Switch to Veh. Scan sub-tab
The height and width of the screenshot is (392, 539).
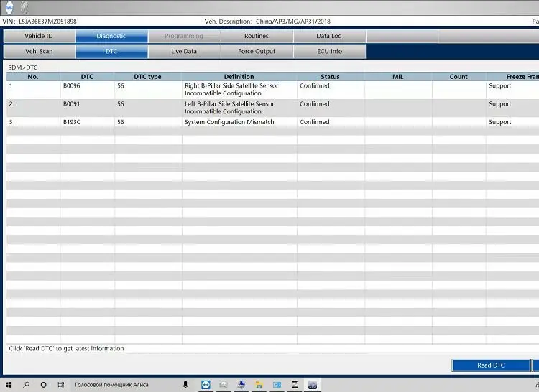tap(40, 52)
